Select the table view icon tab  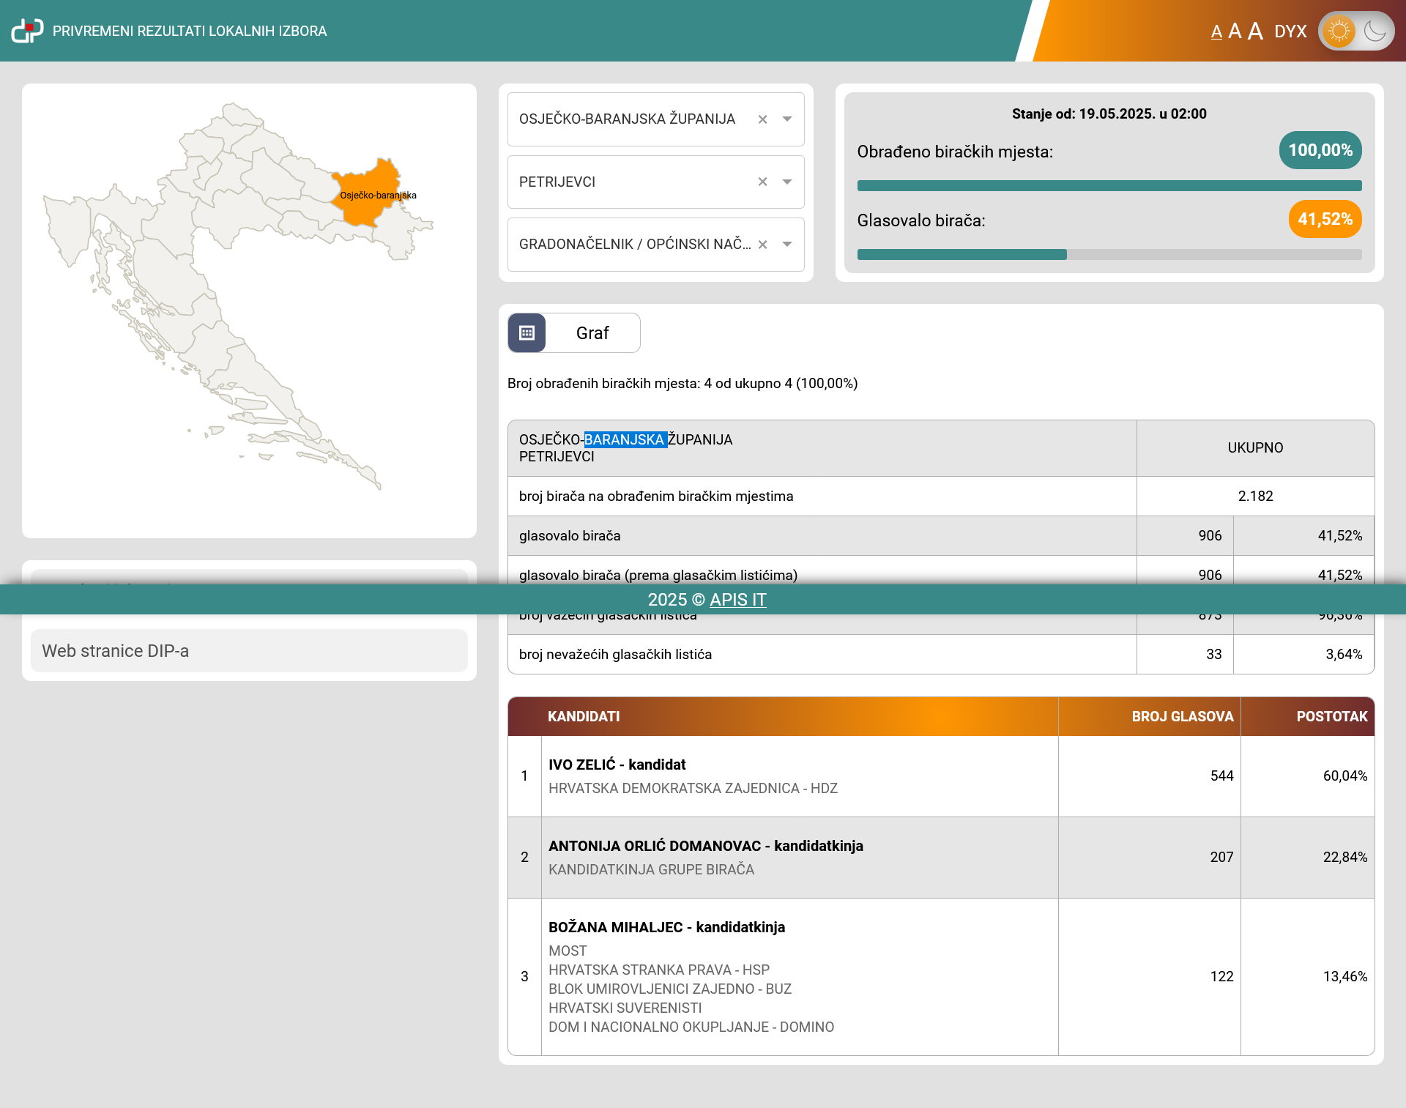pos(527,333)
